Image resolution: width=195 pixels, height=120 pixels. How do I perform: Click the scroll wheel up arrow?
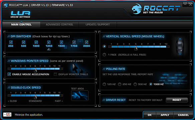pos(180,39)
